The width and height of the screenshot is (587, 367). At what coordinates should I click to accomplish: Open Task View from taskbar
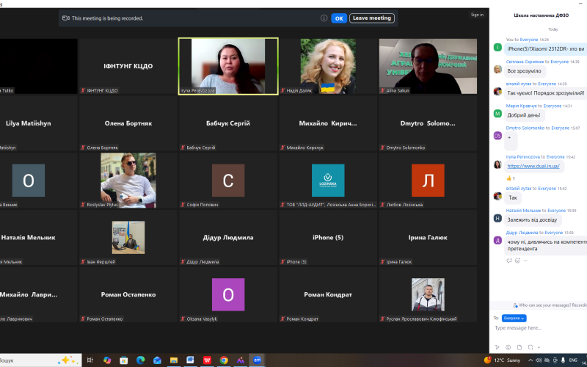pyautogui.click(x=90, y=360)
